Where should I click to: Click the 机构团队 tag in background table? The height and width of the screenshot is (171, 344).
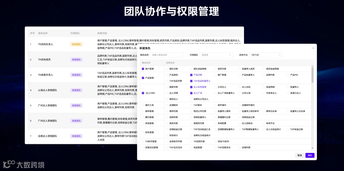(76, 44)
